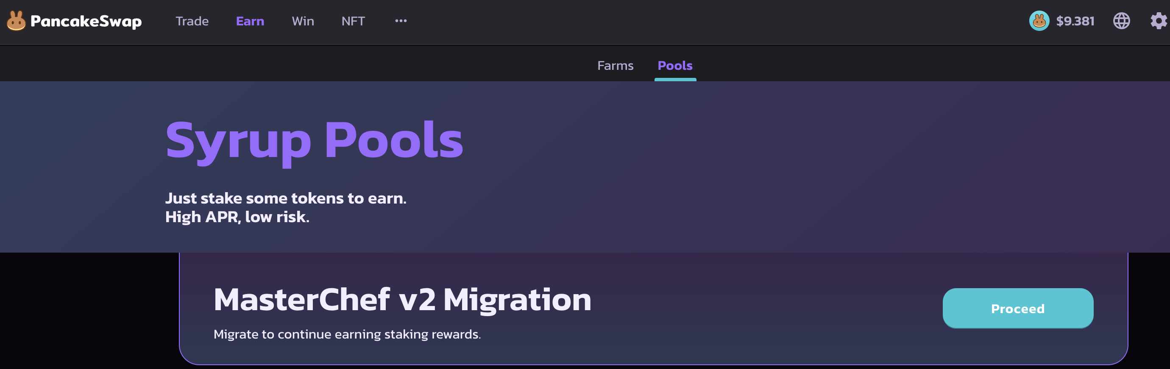Image resolution: width=1170 pixels, height=369 pixels.
Task: Open the settings gear icon
Action: click(1159, 21)
